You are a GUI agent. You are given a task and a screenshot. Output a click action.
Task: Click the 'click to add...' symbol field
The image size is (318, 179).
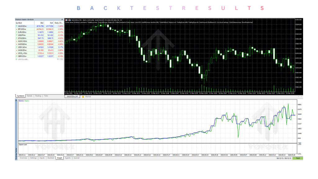(x=23, y=59)
